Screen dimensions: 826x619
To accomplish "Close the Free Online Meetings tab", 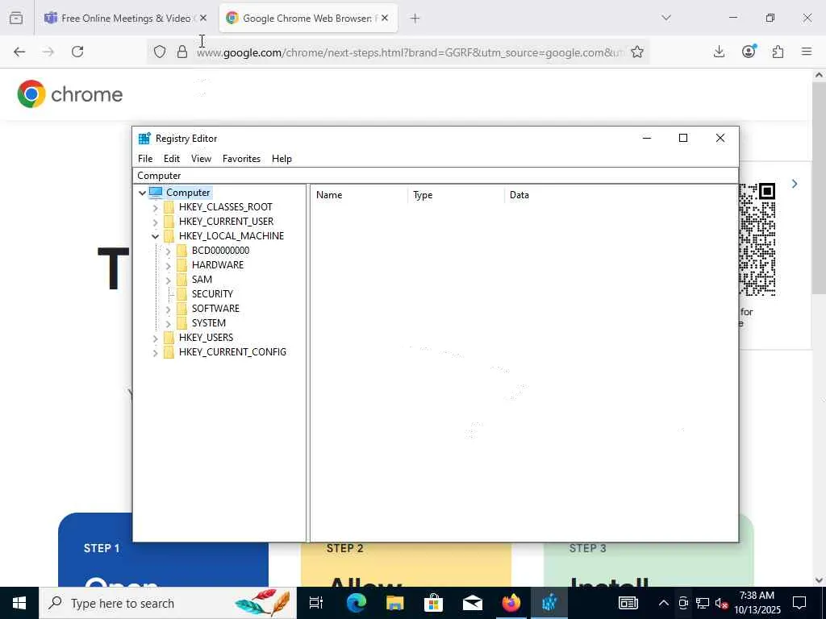I will click(203, 18).
